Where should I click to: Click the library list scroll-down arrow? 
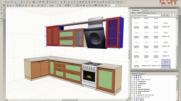[176, 68]
